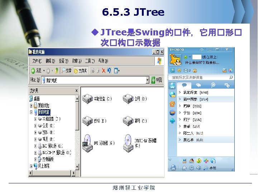Viewport: 258px width, 193px height.
Task: Open the 文件 menu in Explorer
Action: point(37,61)
